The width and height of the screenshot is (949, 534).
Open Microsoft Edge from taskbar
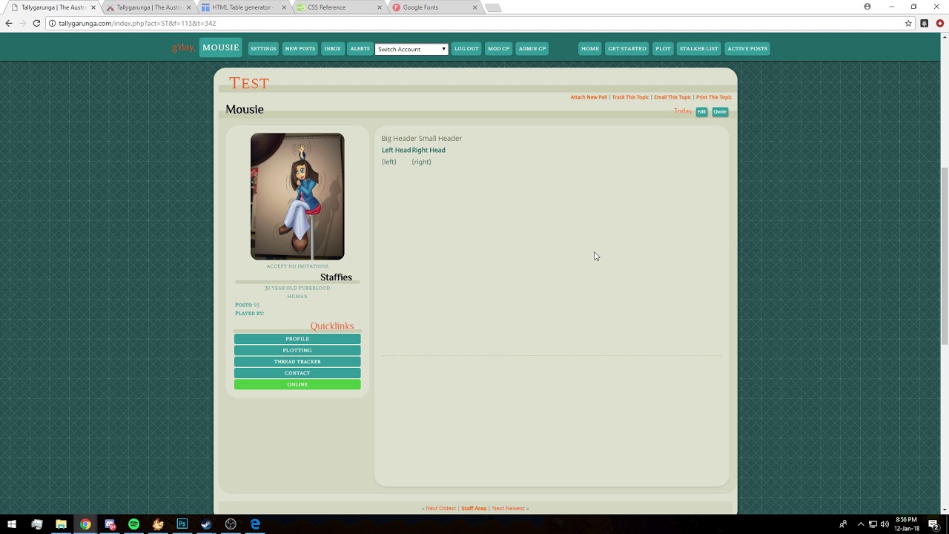point(255,524)
